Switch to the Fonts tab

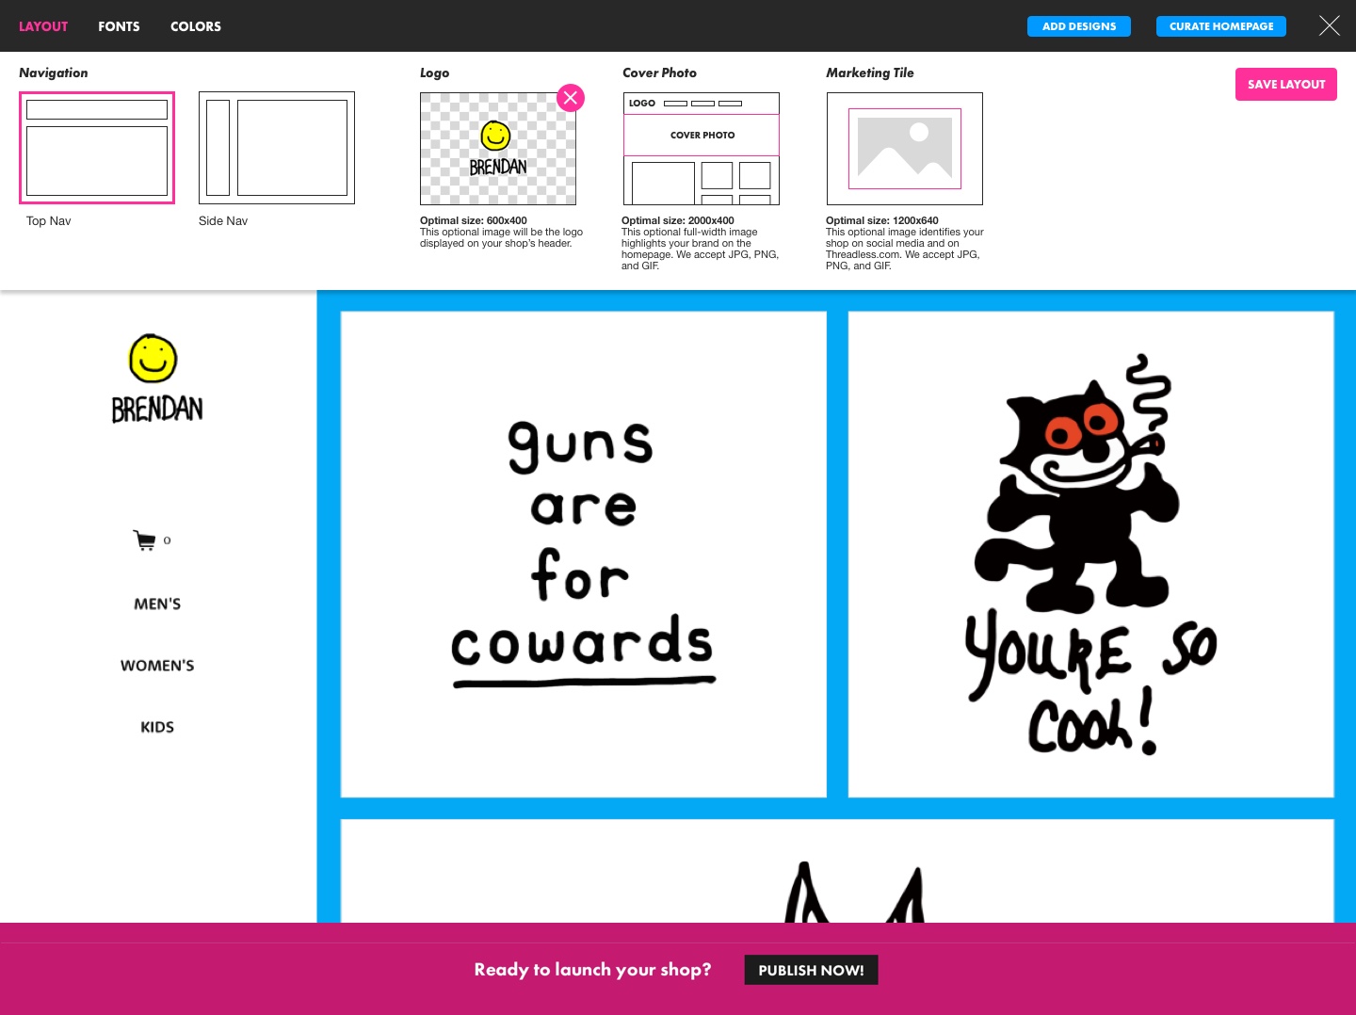pos(119,26)
